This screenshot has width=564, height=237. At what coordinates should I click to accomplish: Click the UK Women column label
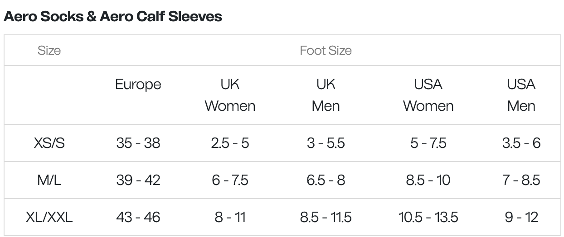tap(230, 95)
